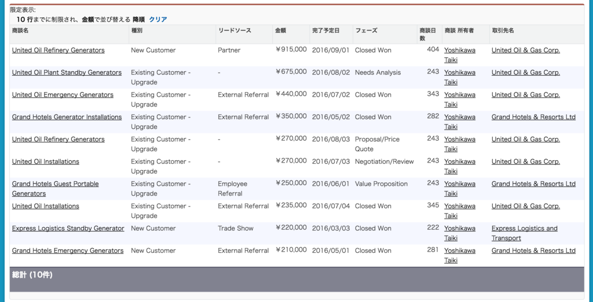Open Grand Hotels & Resorts Ltd in Value Proposition row
The image size is (593, 302).
coord(533,184)
